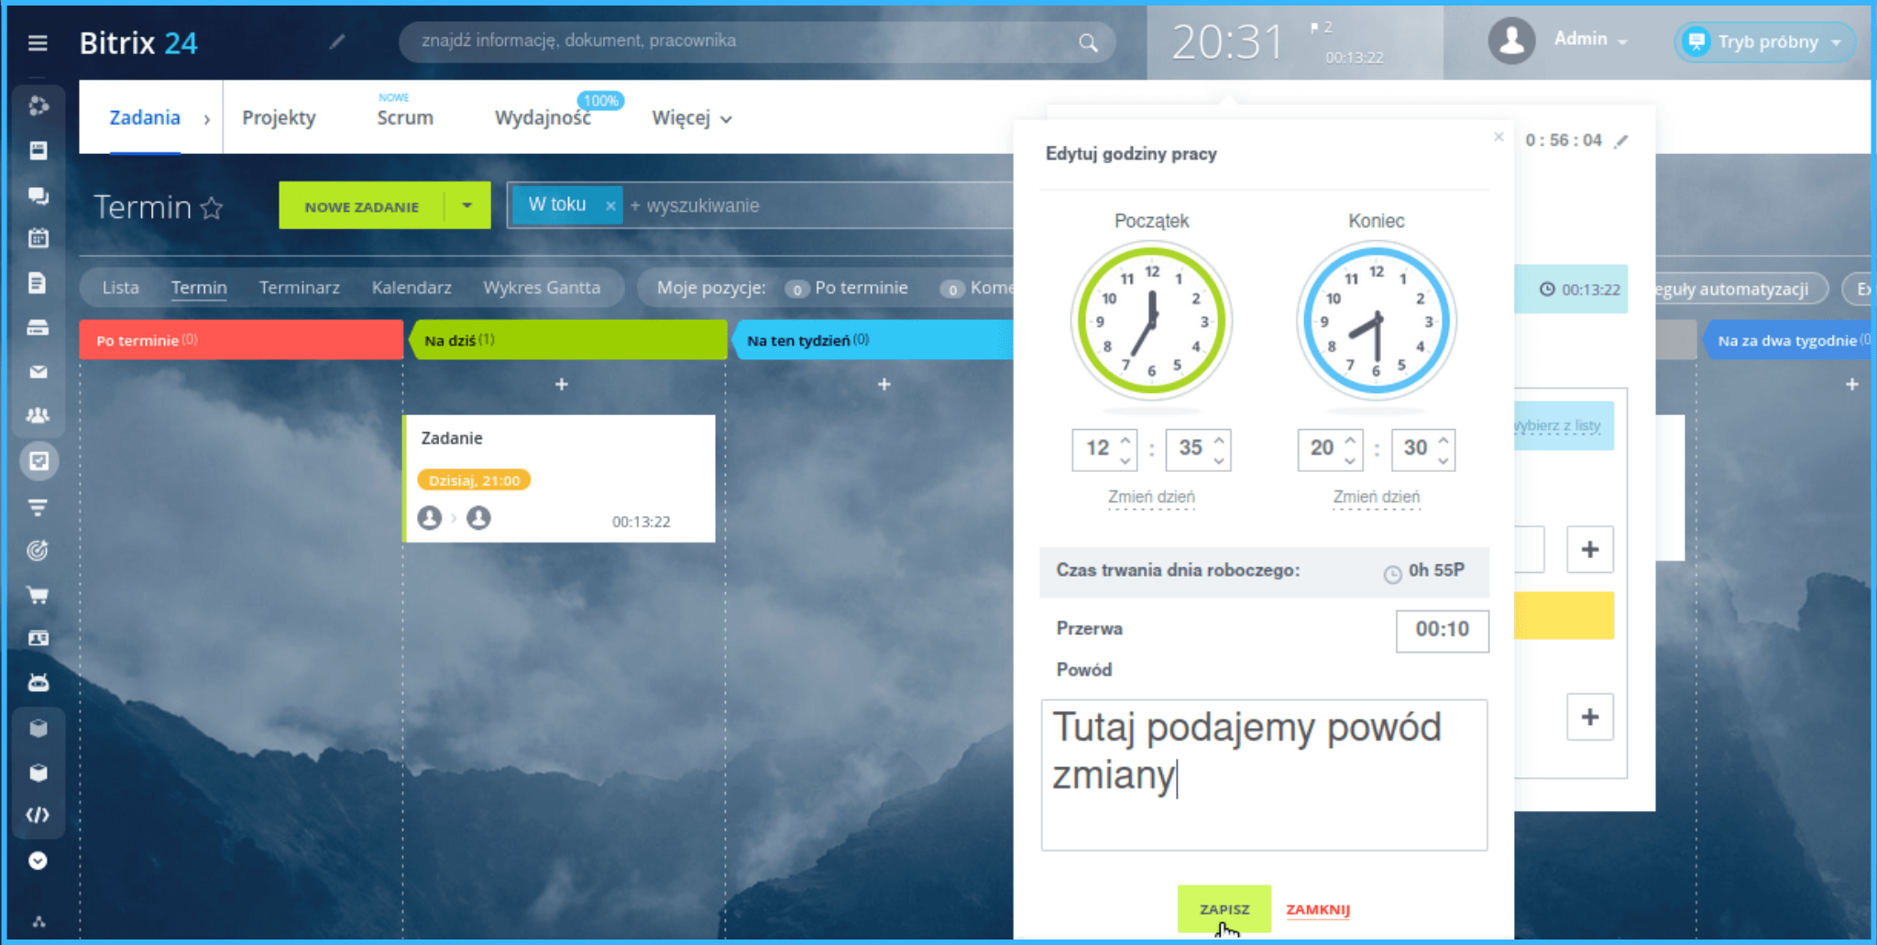Open the mail envelope sidebar icon
Image resolution: width=1877 pixels, height=945 pixels.
pos(38,372)
